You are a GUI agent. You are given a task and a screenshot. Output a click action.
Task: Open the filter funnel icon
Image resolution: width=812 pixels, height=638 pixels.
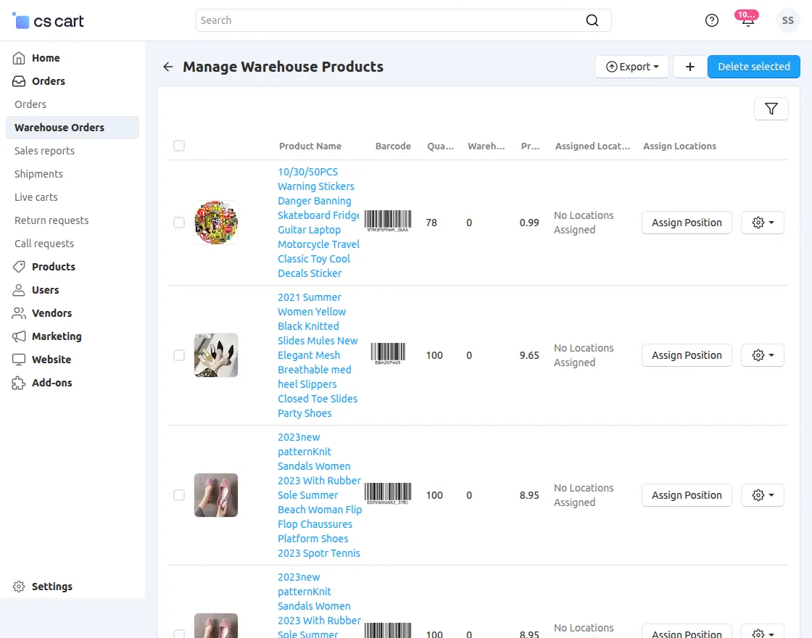(771, 109)
